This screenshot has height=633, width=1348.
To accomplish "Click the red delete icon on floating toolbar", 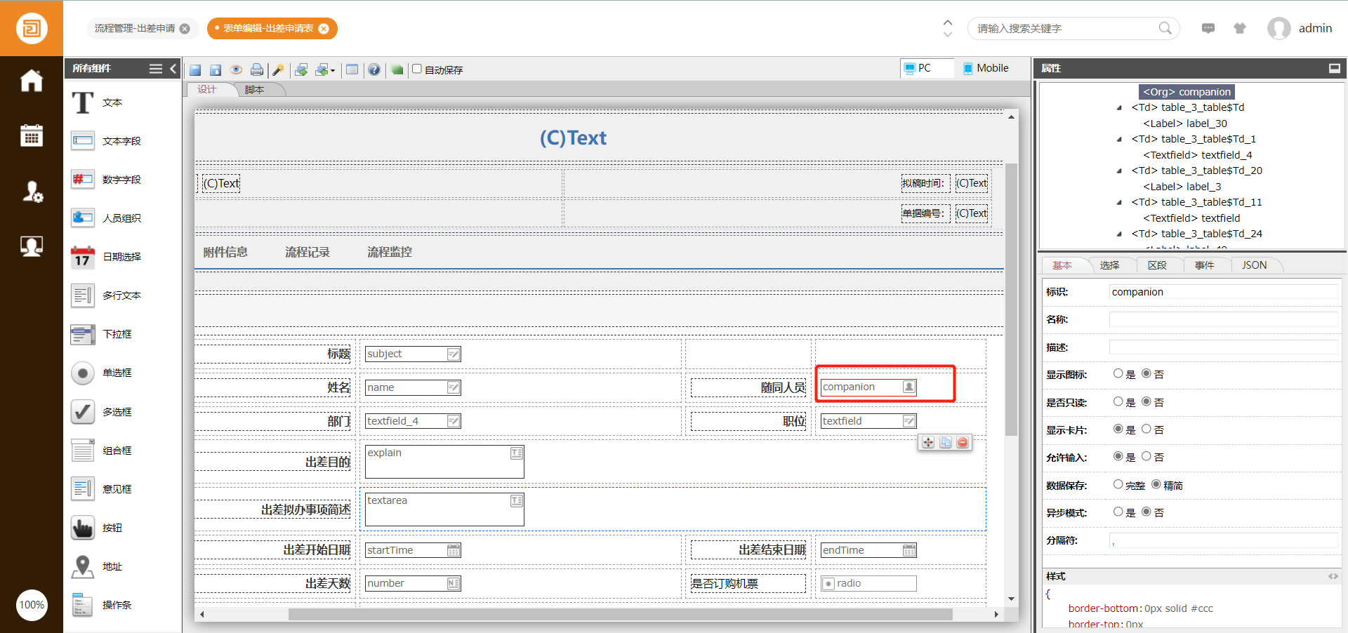I will click(963, 442).
